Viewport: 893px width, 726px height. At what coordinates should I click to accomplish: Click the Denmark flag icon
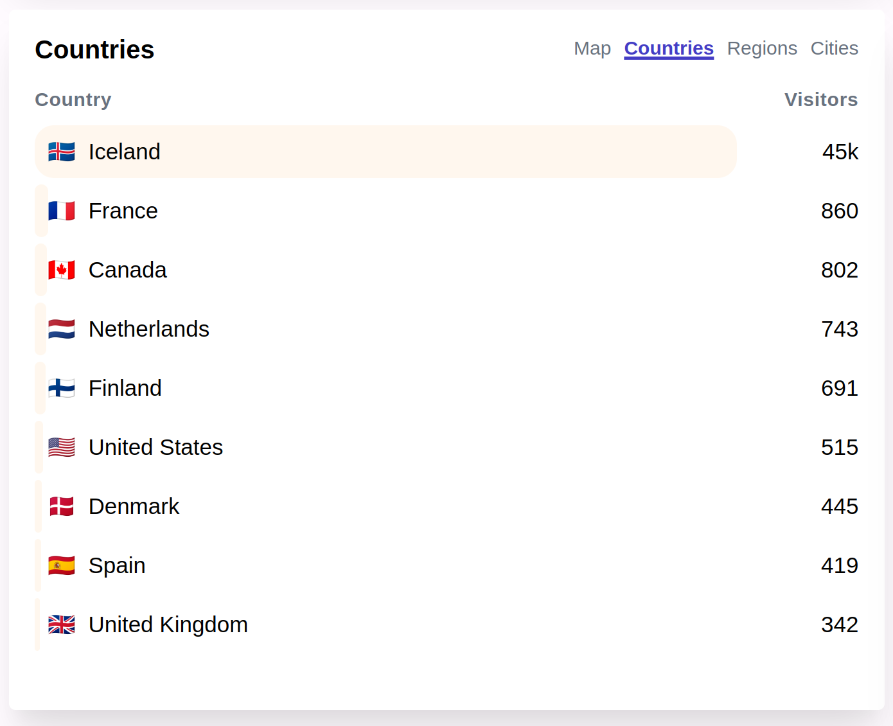[62, 506]
